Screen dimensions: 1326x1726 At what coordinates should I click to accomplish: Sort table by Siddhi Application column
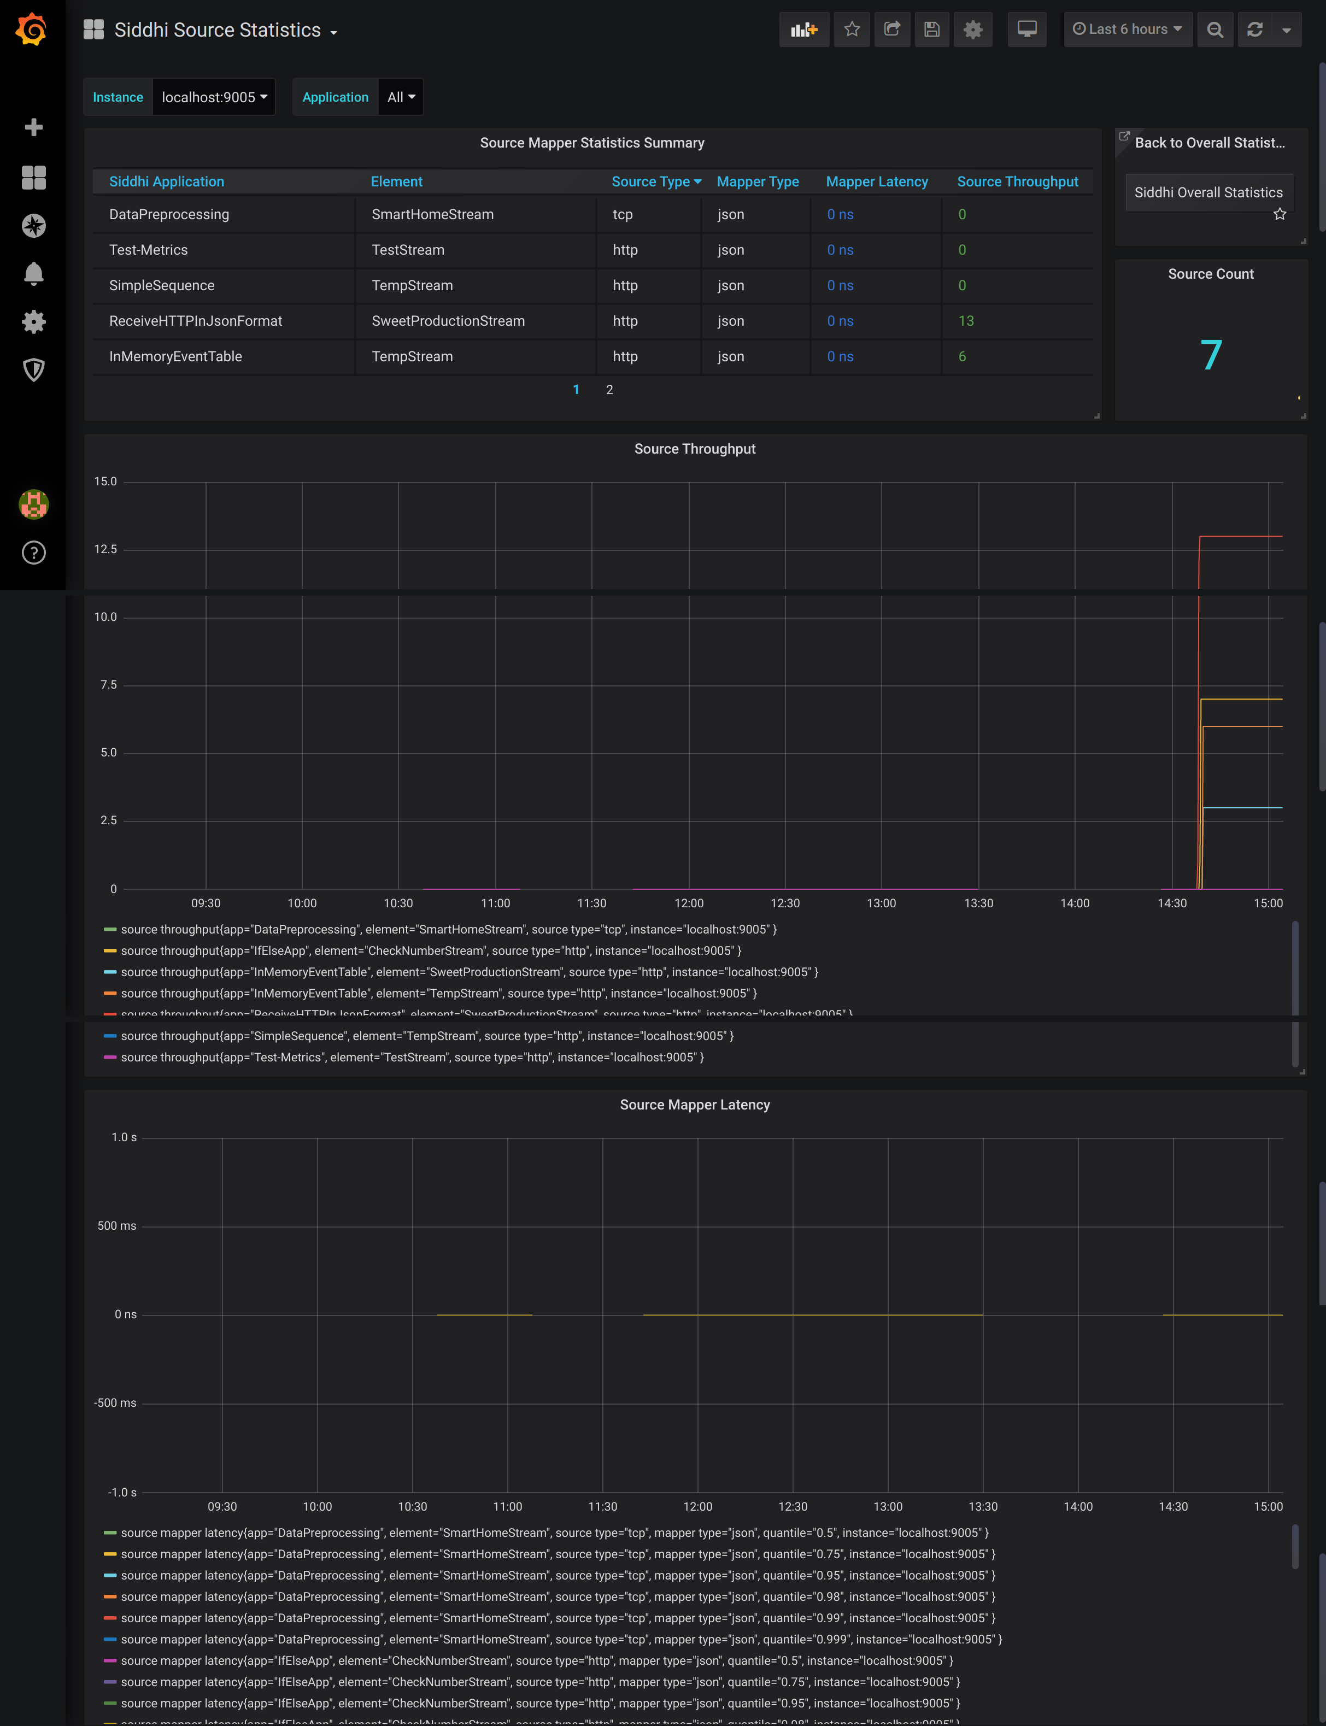point(167,181)
